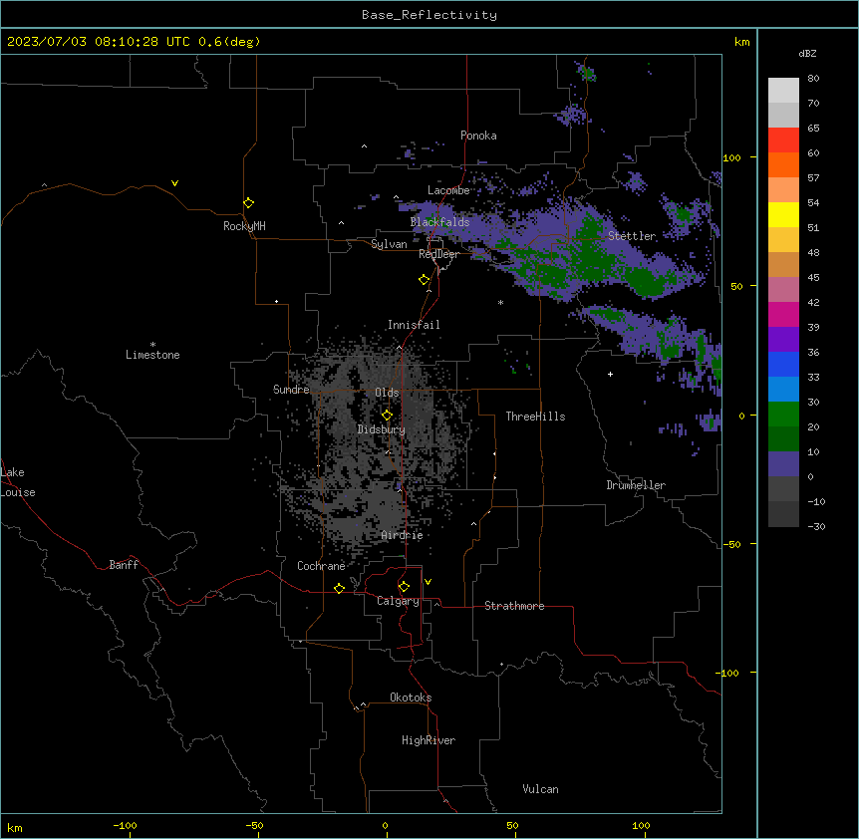Click the Ponoka city label
The height and width of the screenshot is (839, 859).
pyautogui.click(x=478, y=136)
